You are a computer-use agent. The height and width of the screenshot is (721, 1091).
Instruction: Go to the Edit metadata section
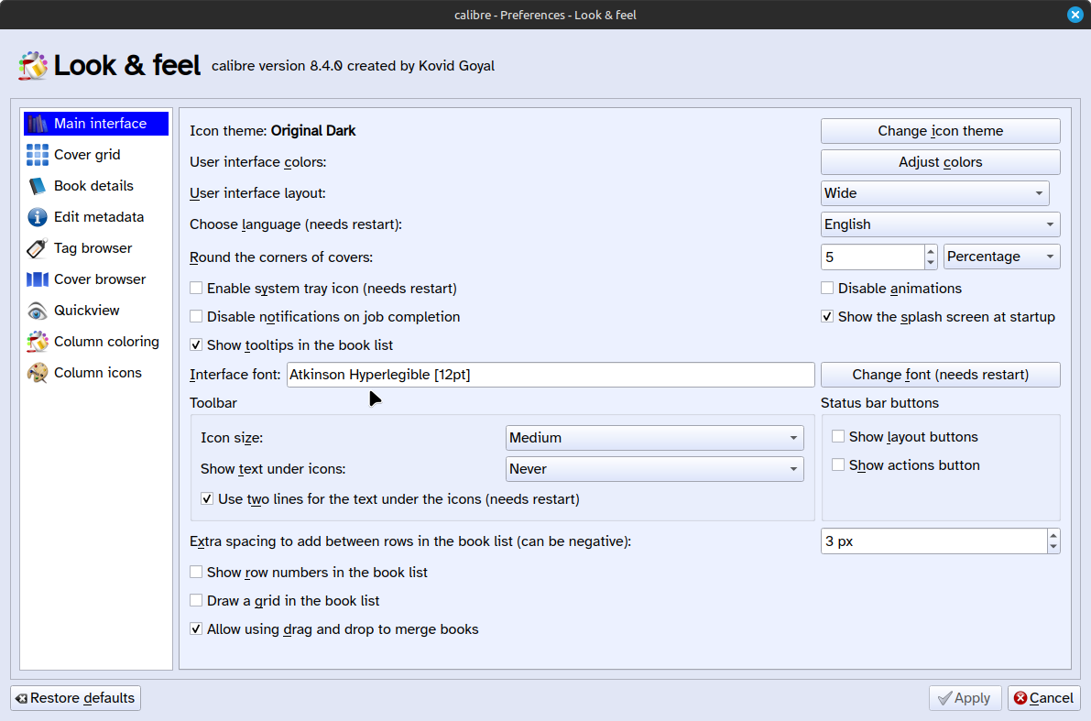pos(96,217)
